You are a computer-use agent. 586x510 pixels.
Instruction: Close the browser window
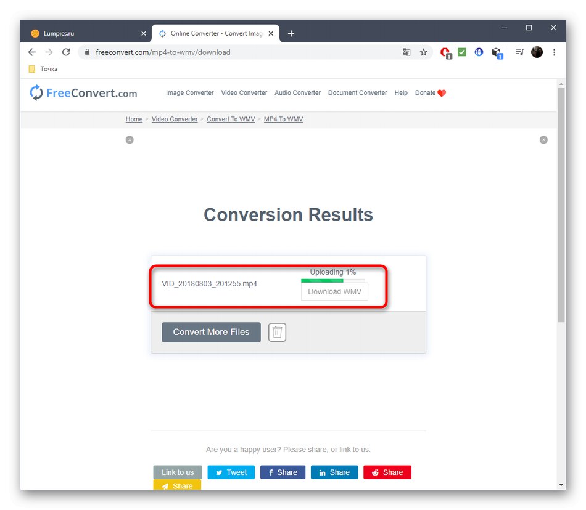point(553,28)
